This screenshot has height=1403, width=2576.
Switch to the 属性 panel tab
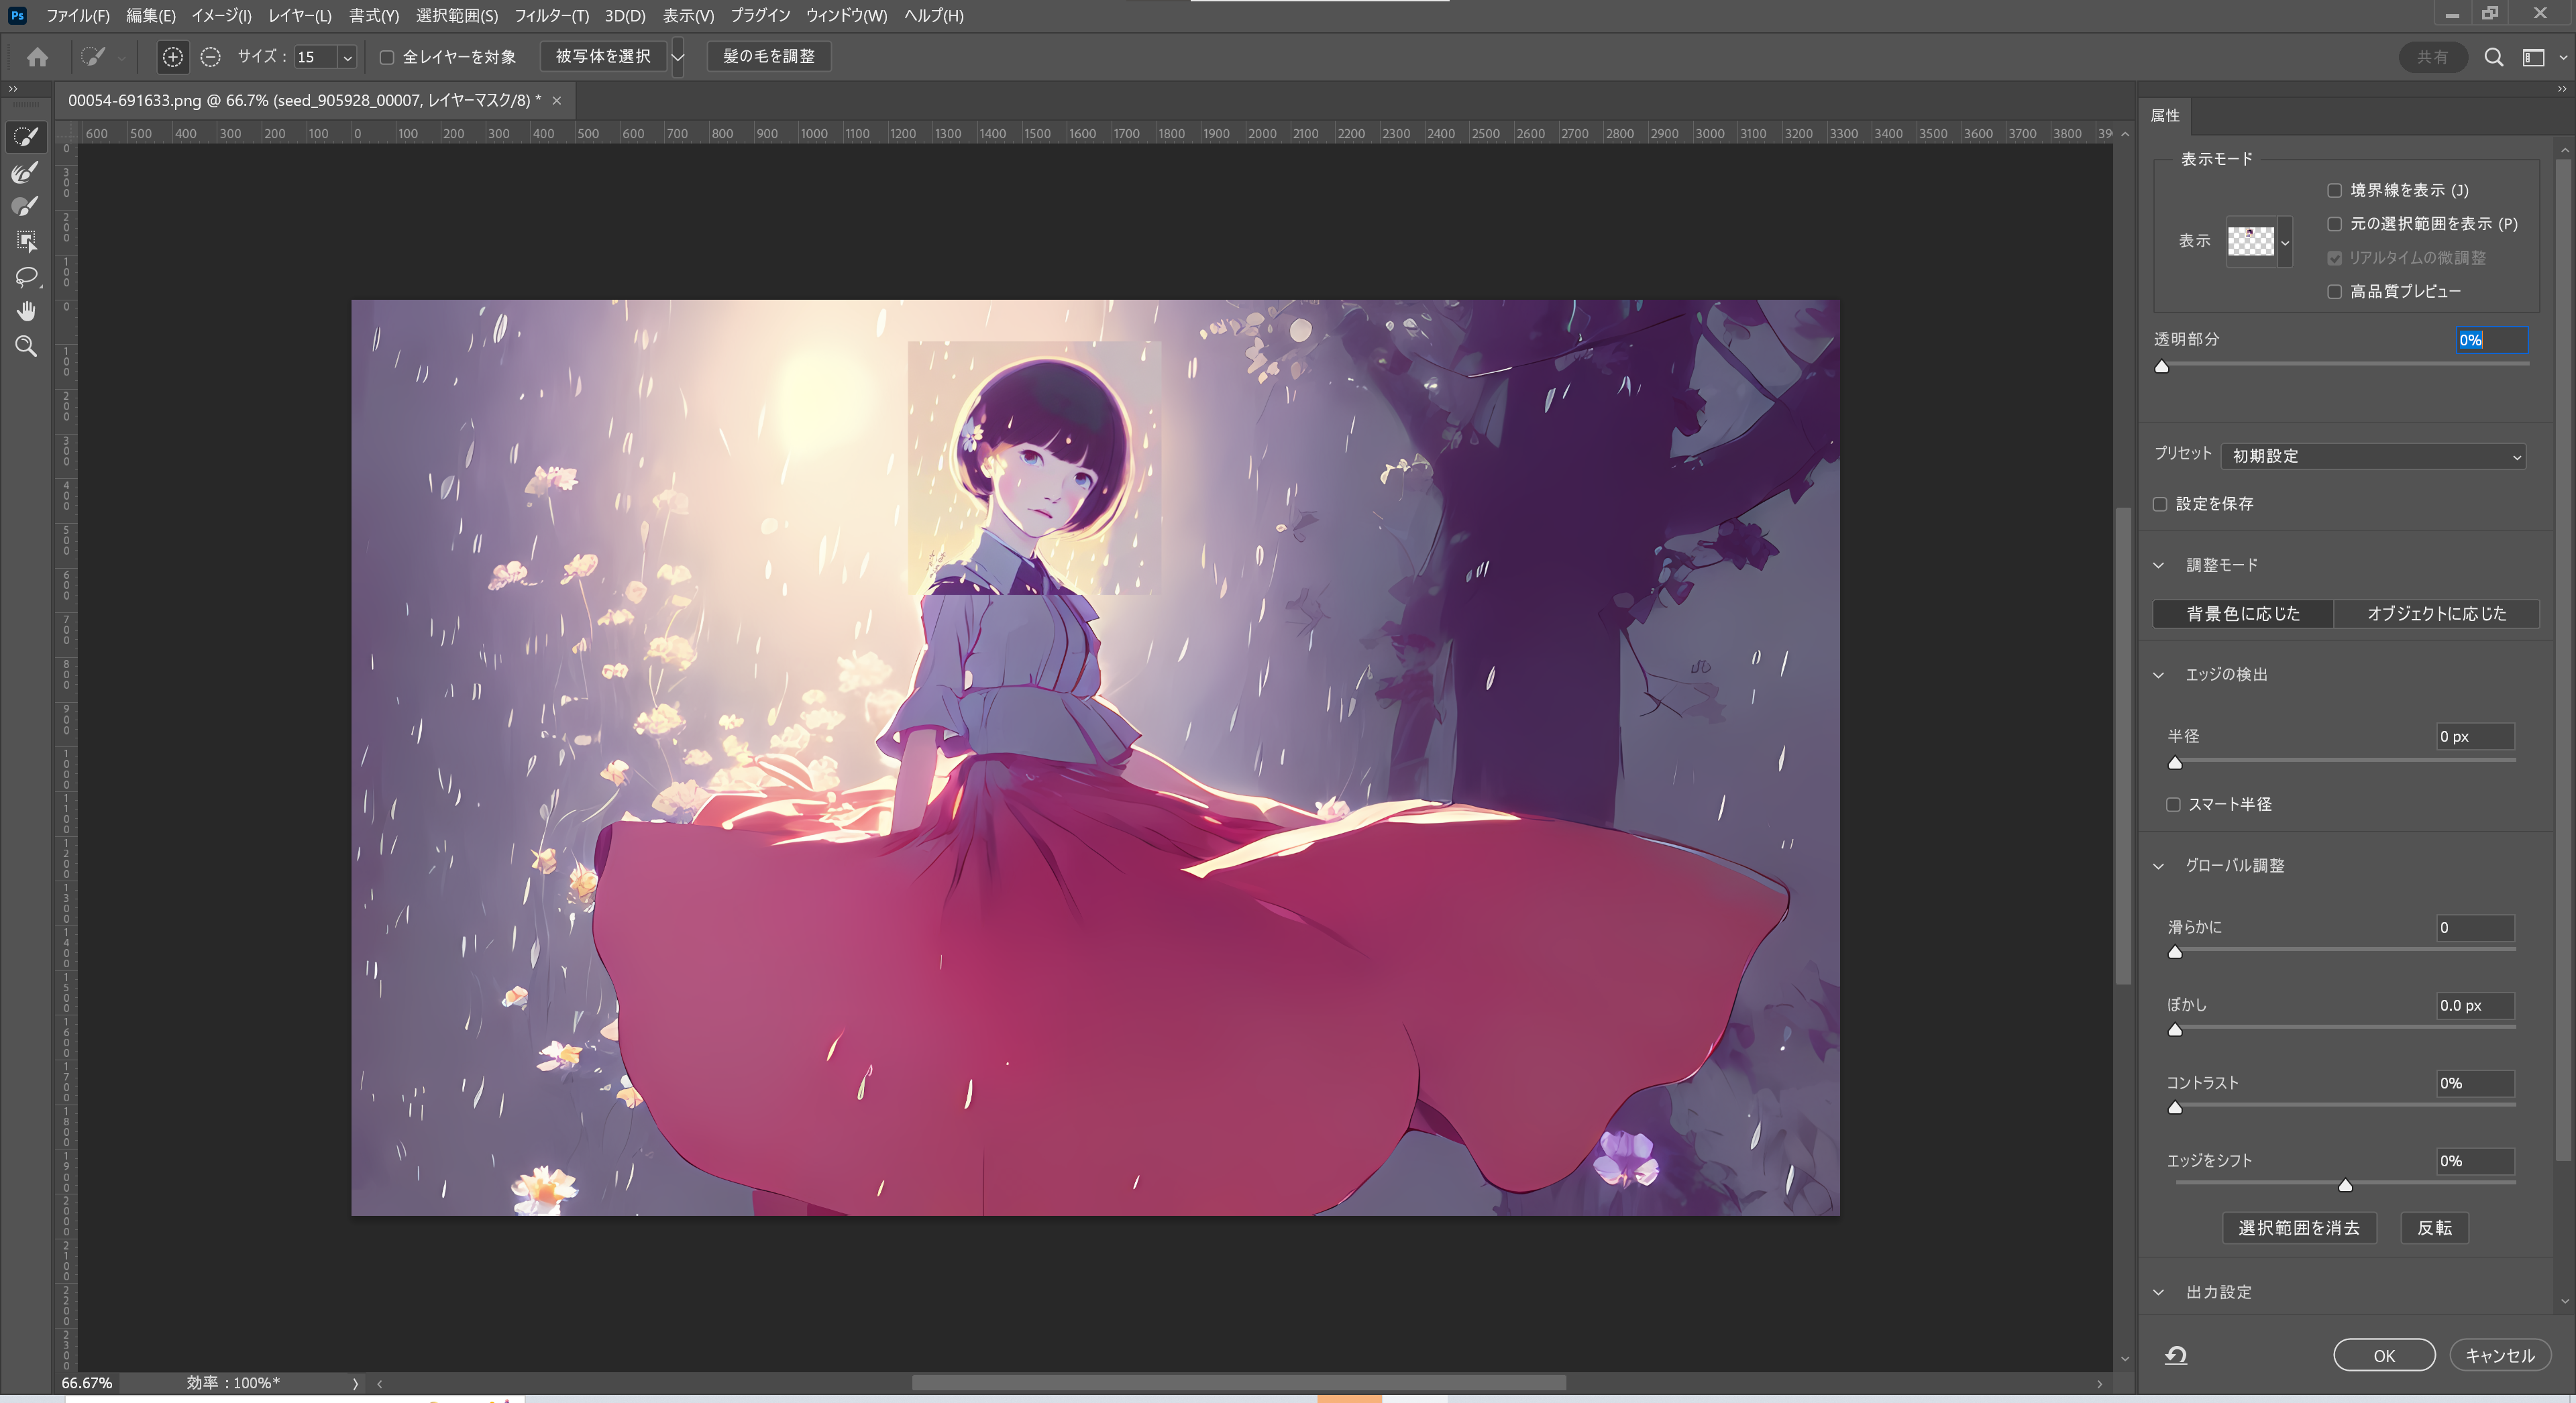tap(2164, 115)
